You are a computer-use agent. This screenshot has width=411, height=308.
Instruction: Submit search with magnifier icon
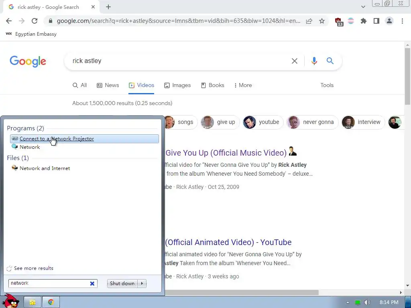point(330,61)
